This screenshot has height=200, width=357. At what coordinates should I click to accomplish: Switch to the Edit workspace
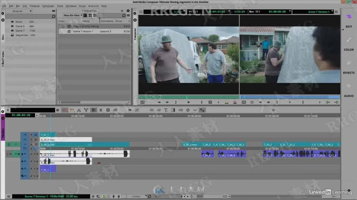349,27
